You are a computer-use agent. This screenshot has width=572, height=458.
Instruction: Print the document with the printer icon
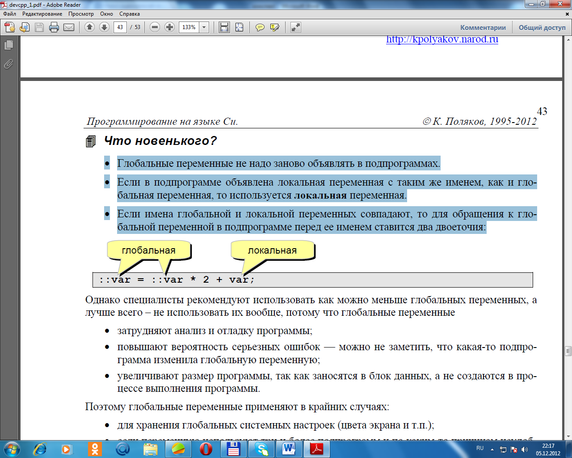(54, 27)
